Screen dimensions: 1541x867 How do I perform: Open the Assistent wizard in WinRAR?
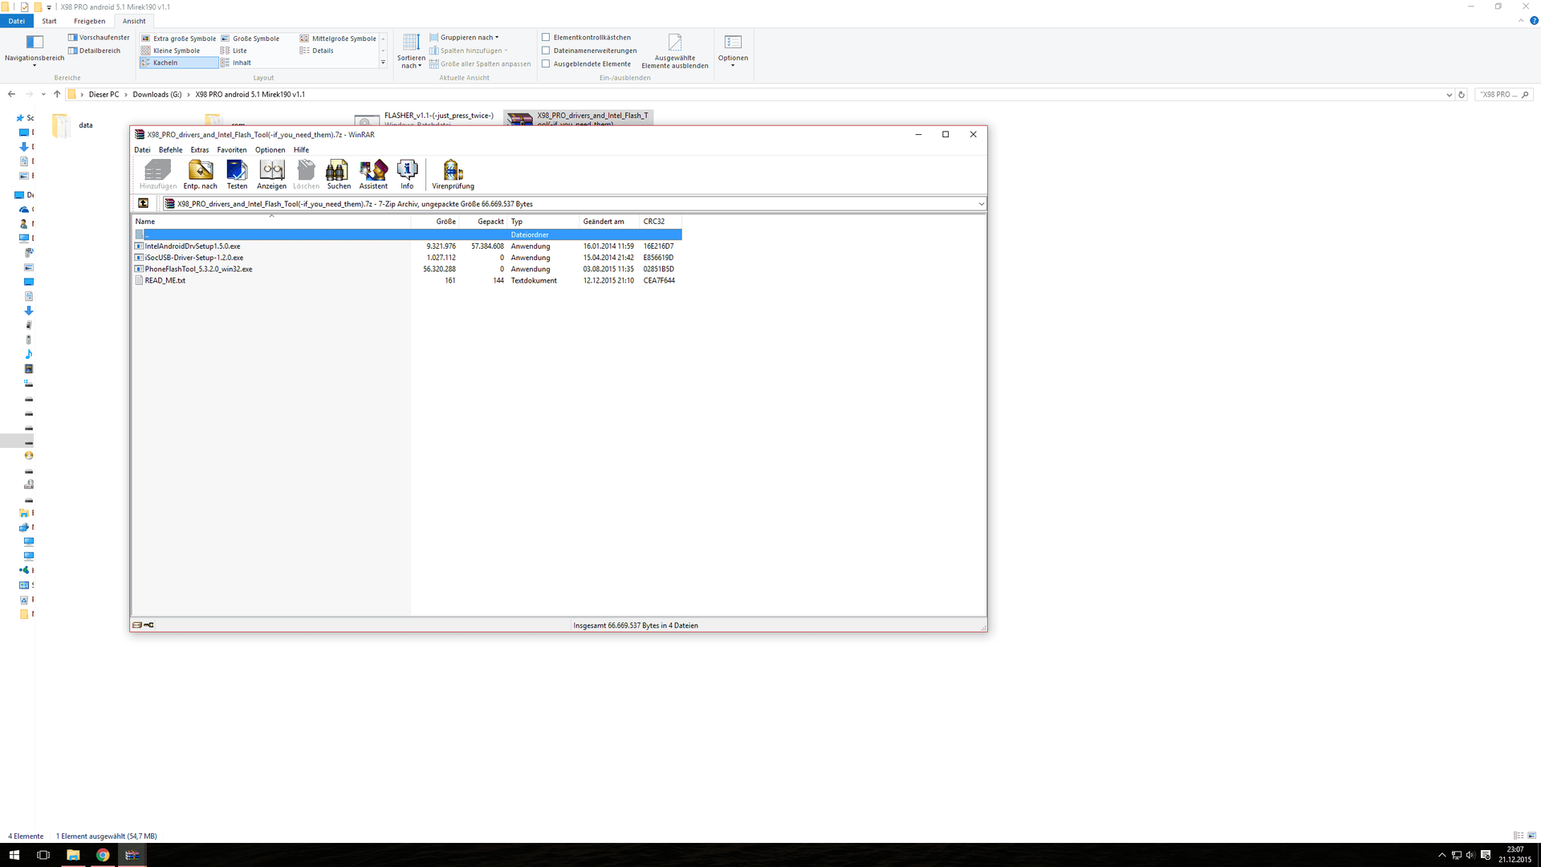373,174
